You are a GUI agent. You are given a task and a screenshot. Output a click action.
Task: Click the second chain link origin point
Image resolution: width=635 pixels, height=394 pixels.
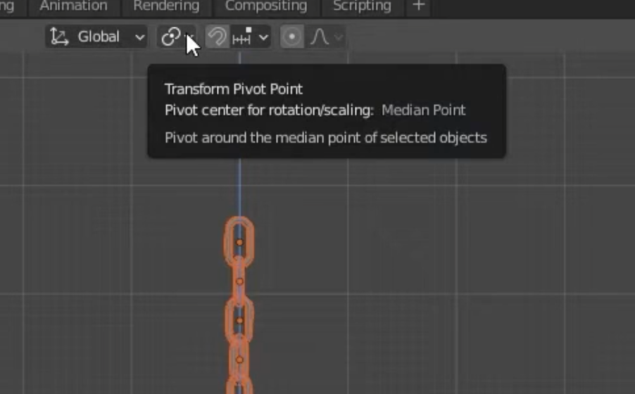[240, 281]
